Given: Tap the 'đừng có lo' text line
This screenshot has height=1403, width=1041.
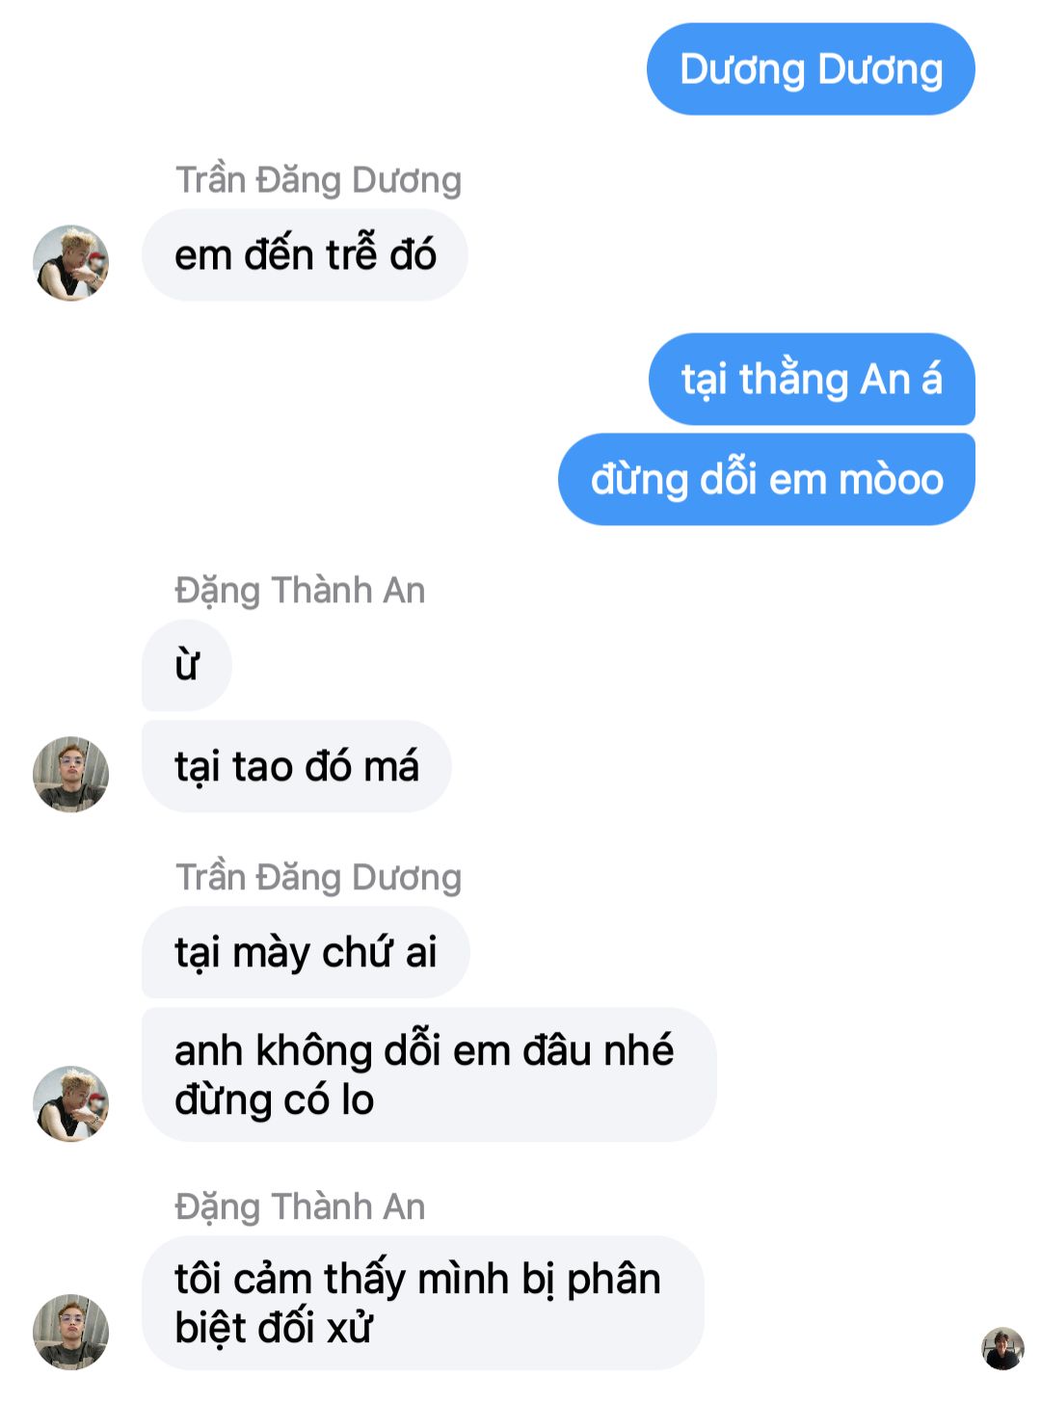Looking at the screenshot, I should [274, 1100].
